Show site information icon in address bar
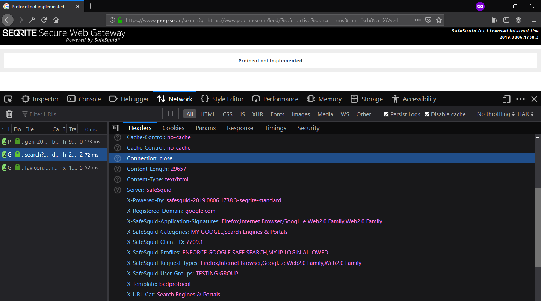This screenshot has height=301, width=541. (x=112, y=20)
